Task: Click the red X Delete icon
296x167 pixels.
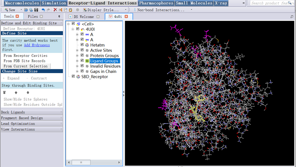Action: tap(55, 10)
